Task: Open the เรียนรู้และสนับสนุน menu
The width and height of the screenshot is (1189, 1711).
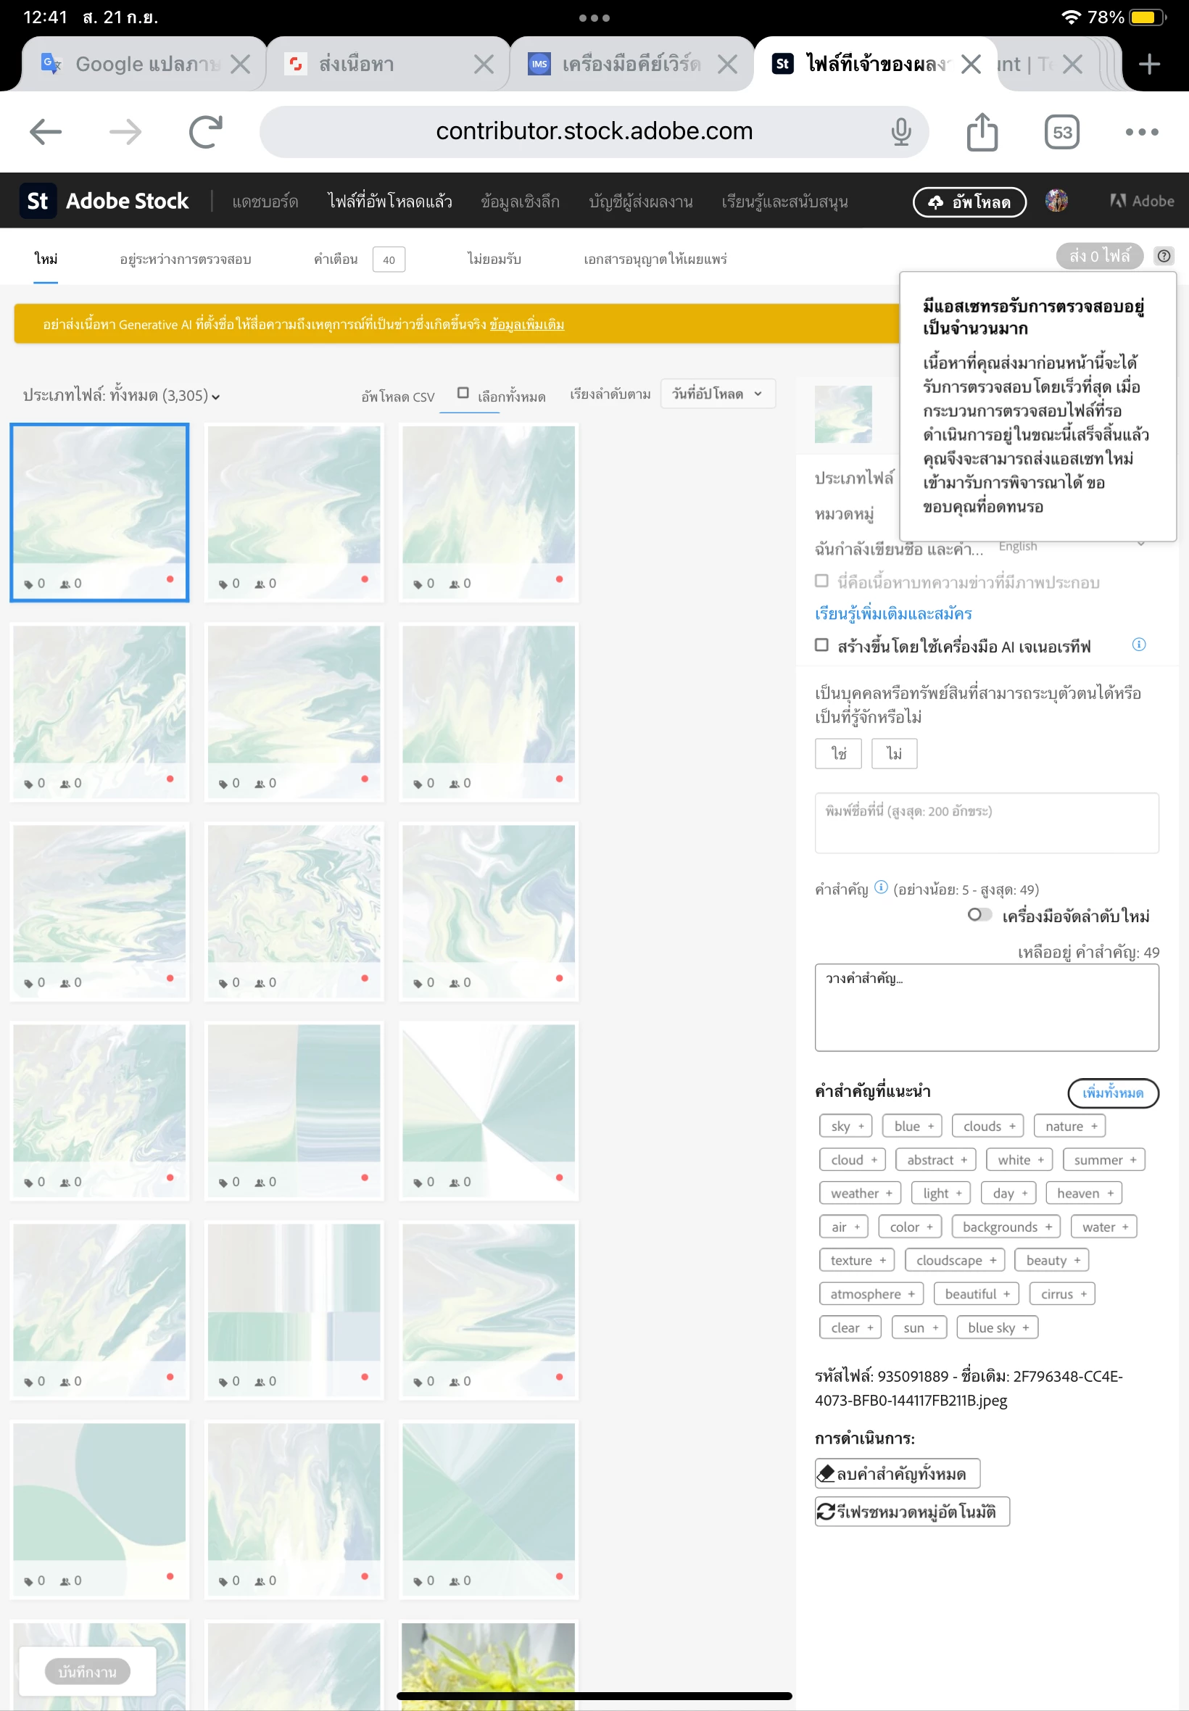Action: click(784, 201)
